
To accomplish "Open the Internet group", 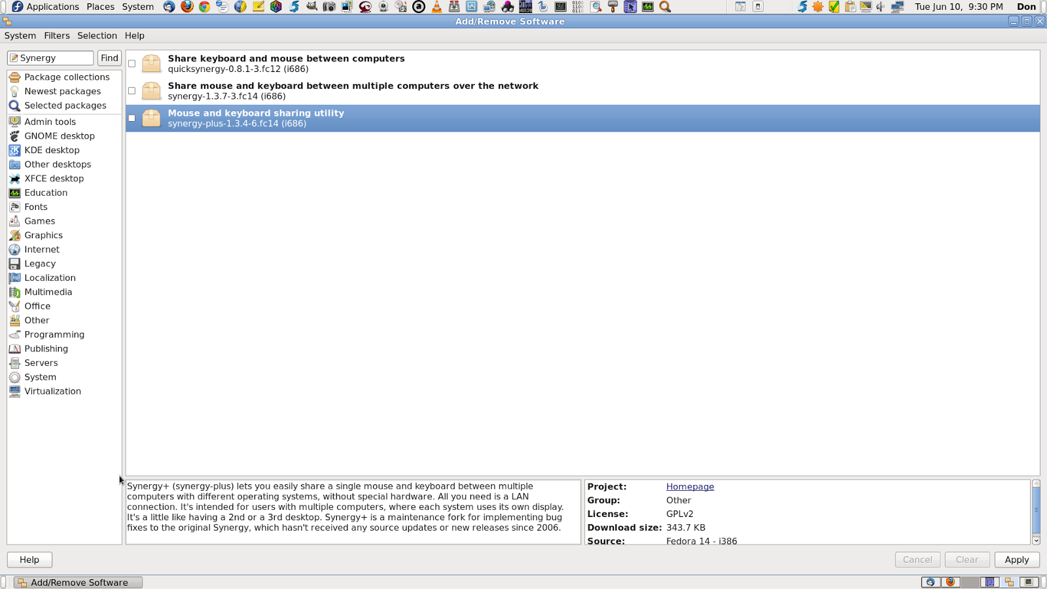I will [x=64, y=249].
